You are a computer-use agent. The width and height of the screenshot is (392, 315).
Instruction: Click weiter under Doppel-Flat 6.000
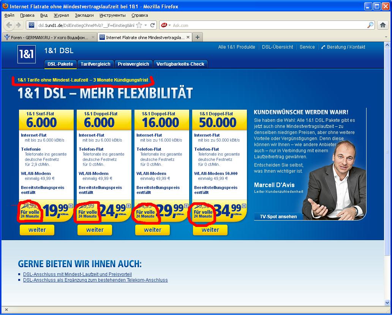coord(95,230)
